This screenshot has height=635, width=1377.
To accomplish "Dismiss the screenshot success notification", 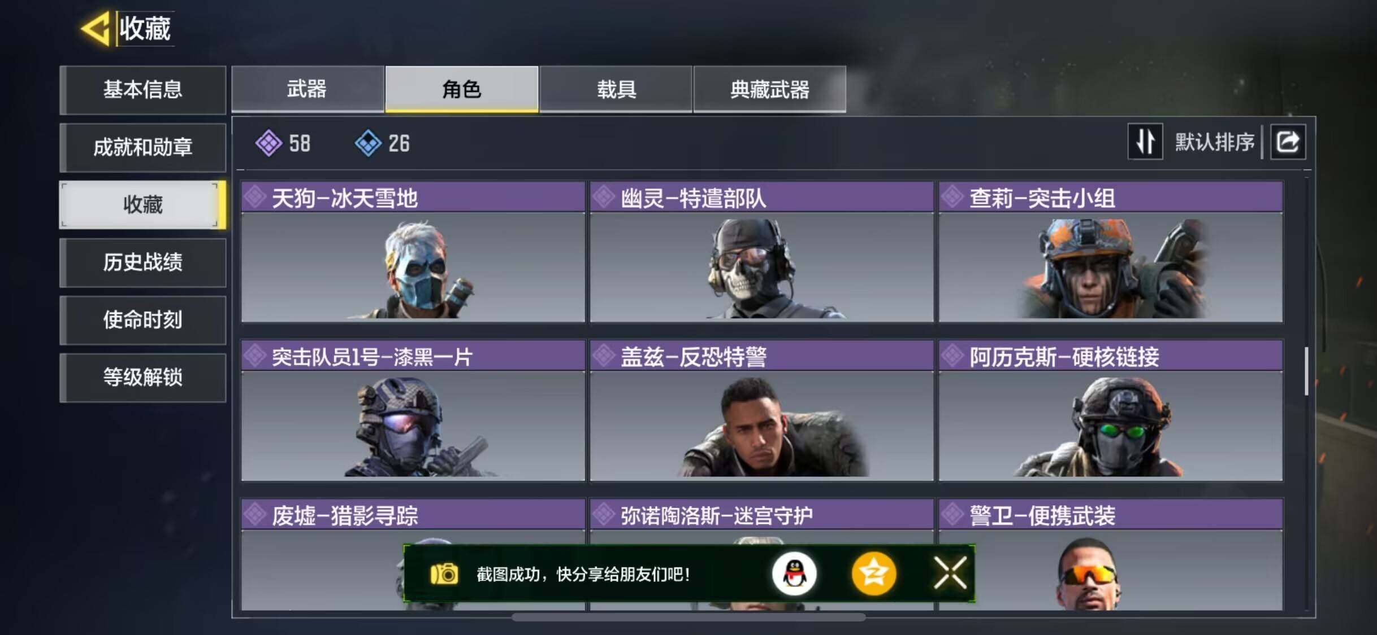I will click(x=950, y=573).
